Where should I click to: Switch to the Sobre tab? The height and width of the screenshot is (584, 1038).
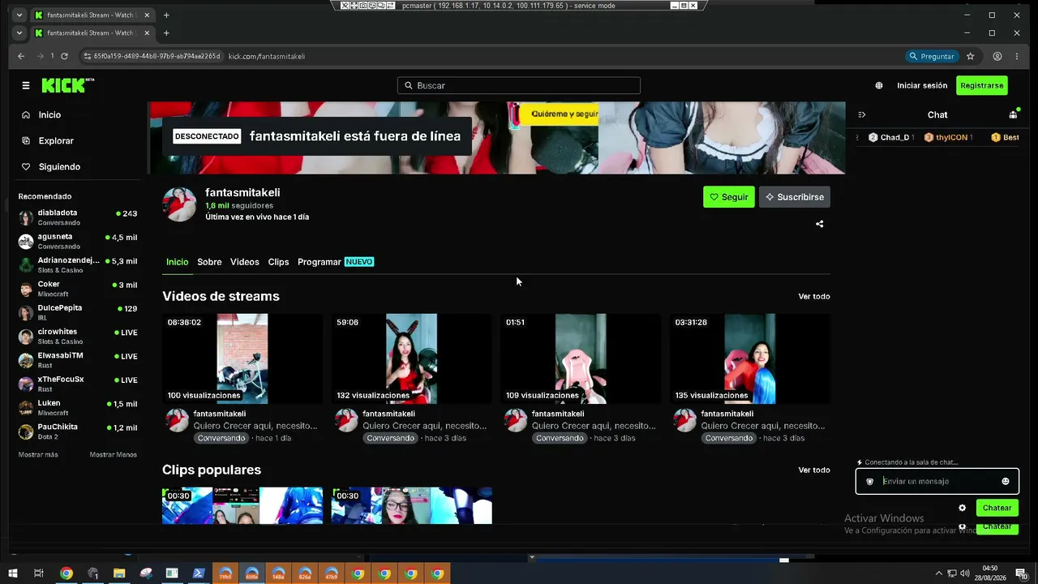209,262
